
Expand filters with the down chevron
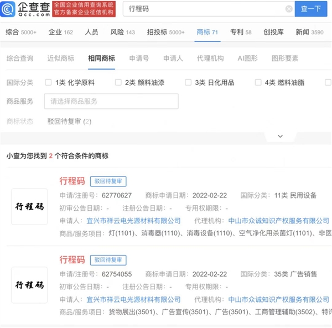point(280,136)
